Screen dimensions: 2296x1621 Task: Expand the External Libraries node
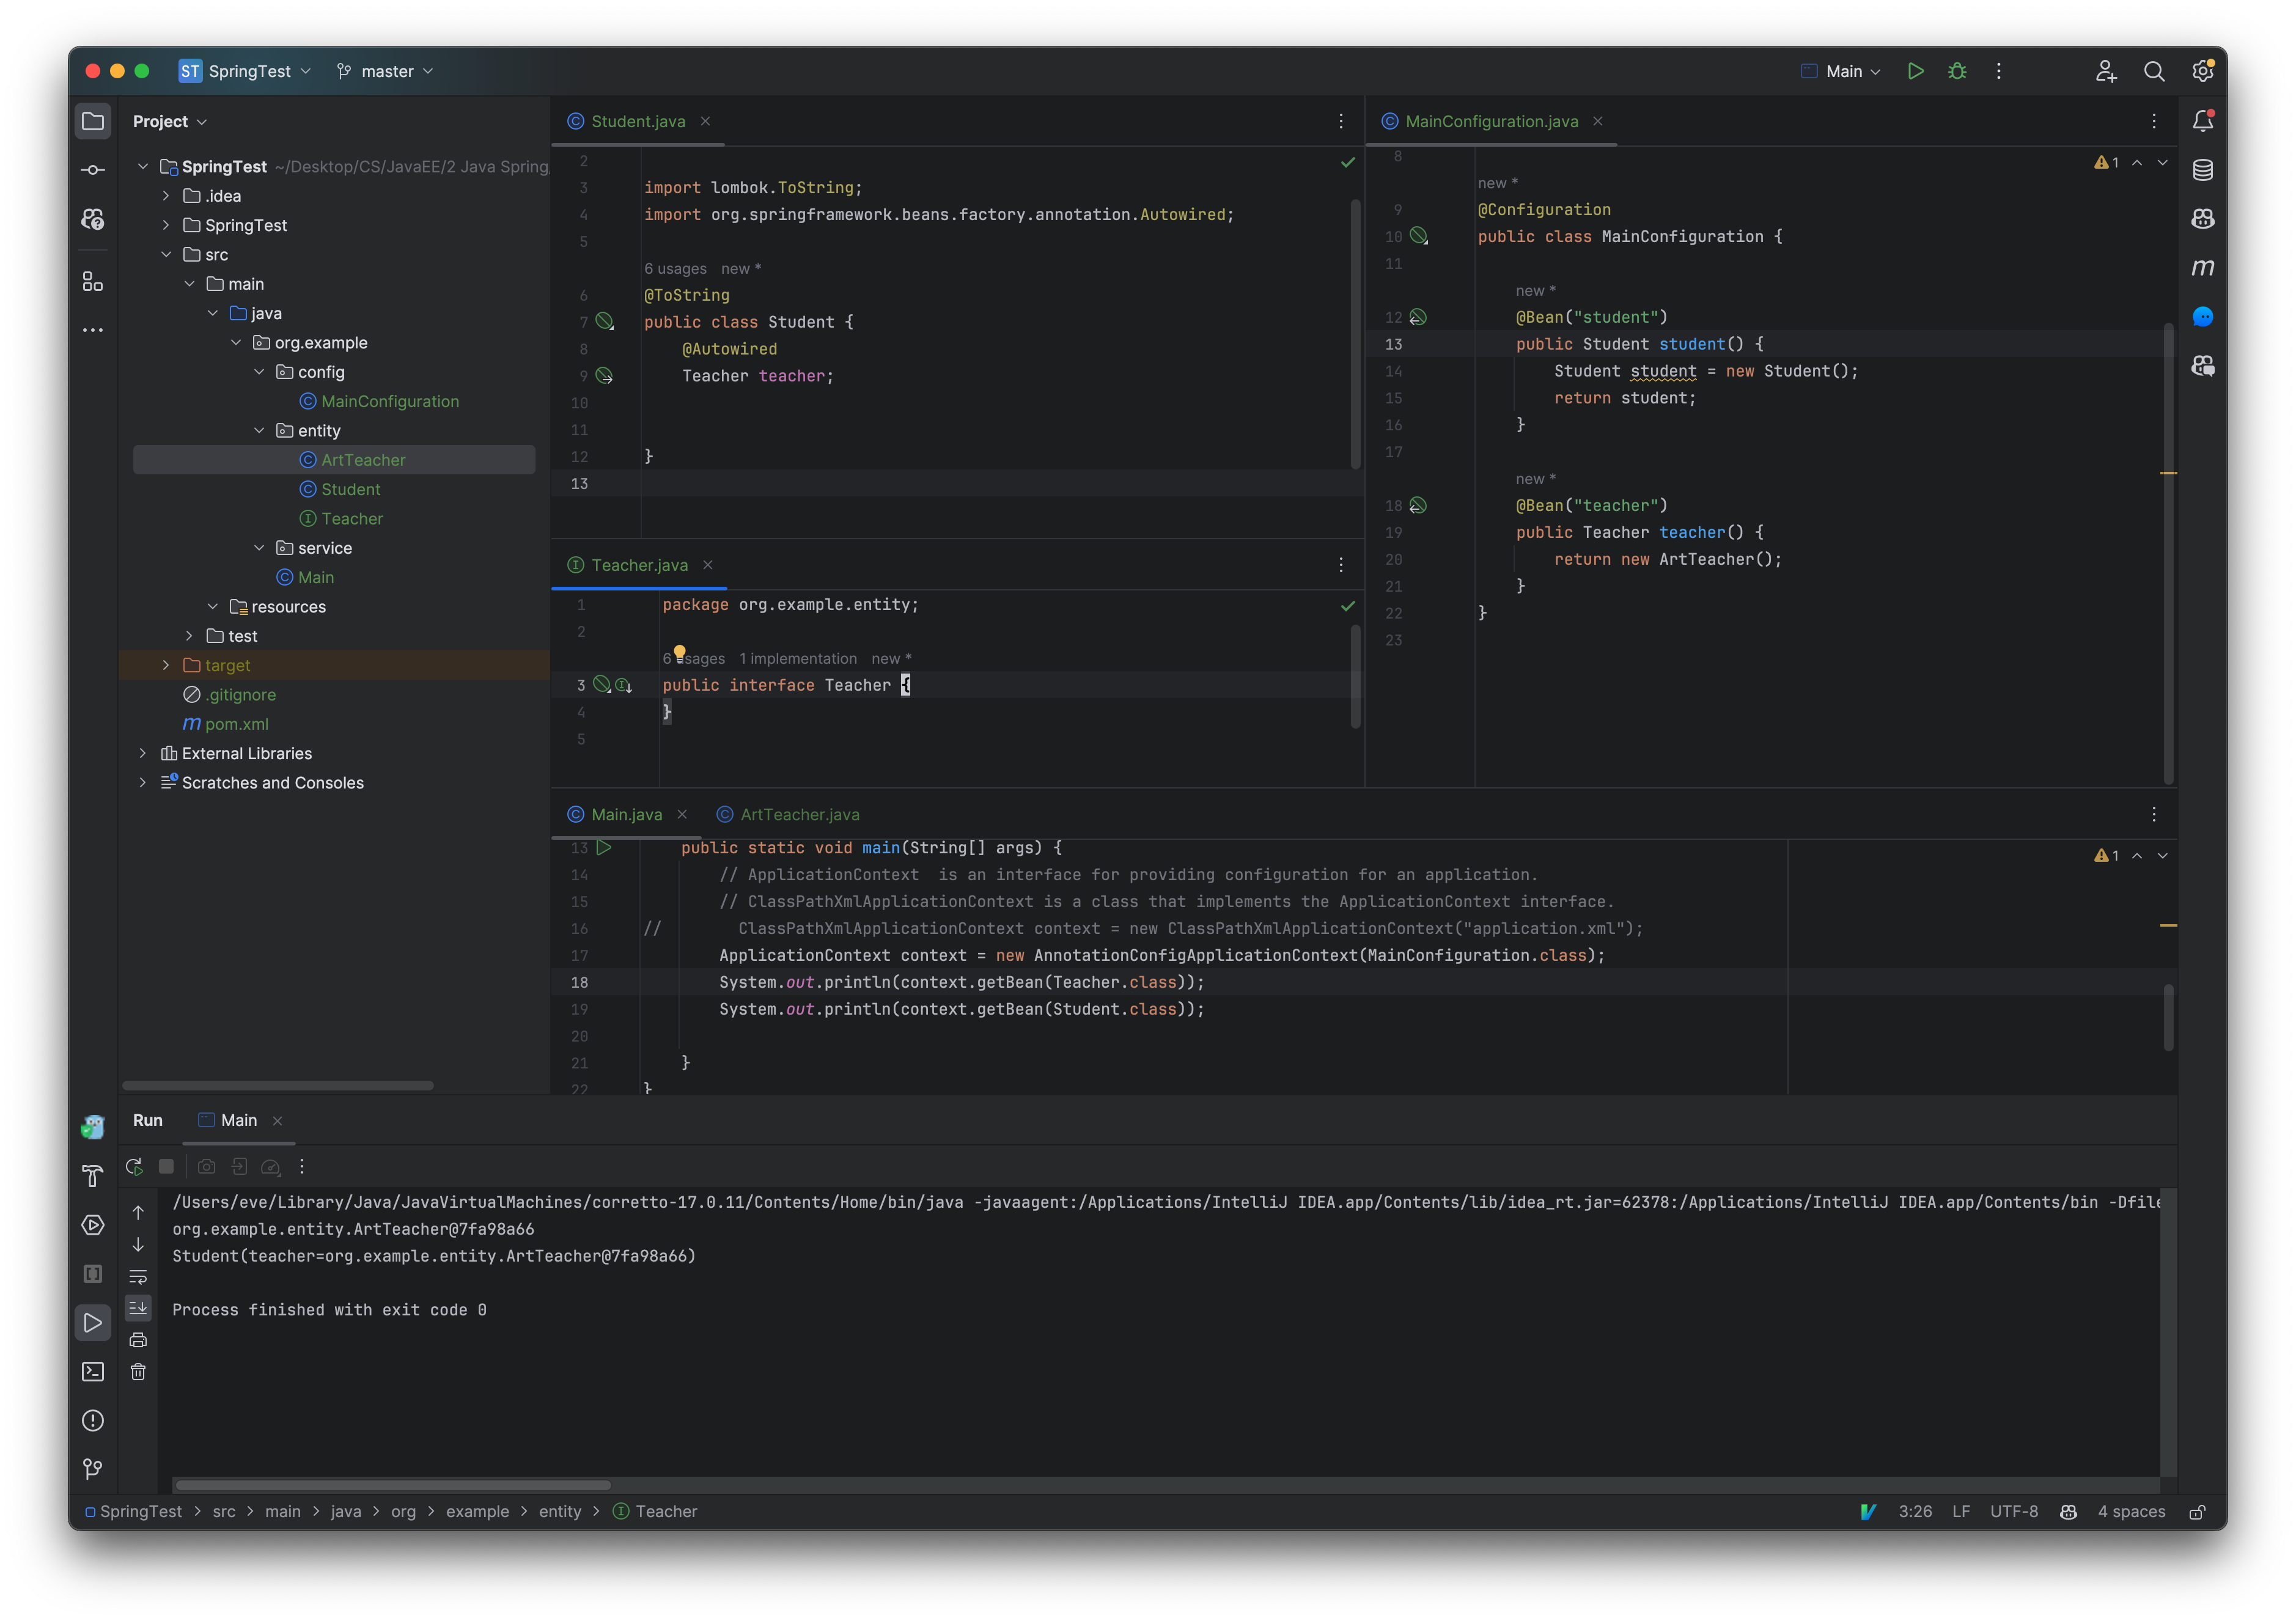pyautogui.click(x=143, y=753)
